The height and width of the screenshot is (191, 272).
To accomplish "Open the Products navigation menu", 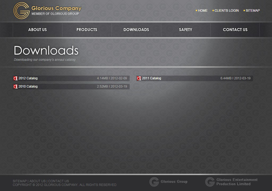I will (x=87, y=30).
